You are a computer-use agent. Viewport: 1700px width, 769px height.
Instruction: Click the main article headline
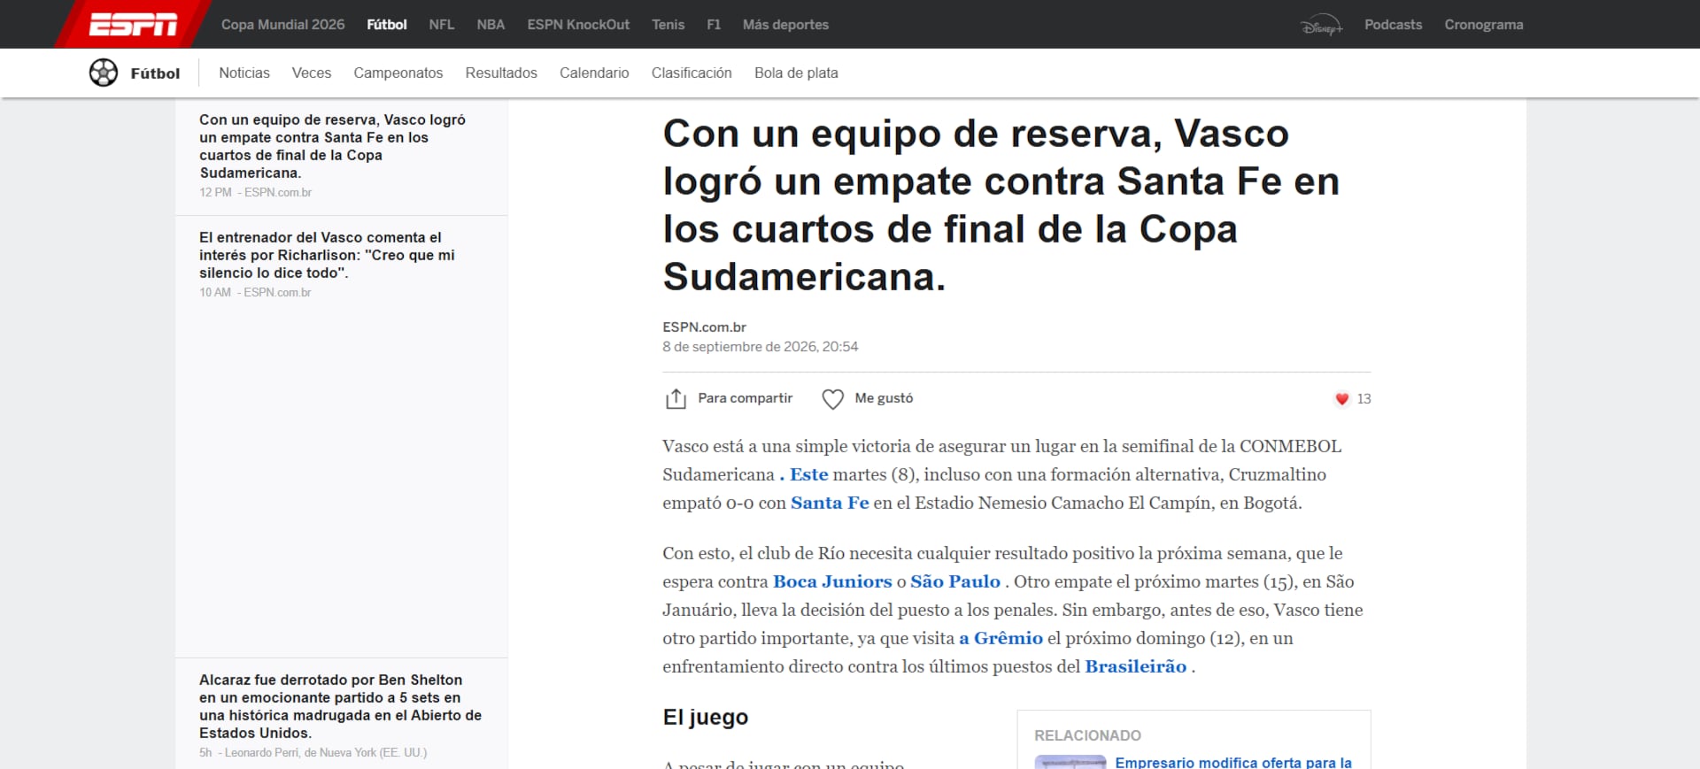tap(1001, 205)
